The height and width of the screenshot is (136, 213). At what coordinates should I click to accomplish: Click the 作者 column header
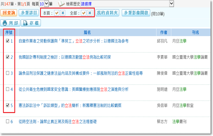pos(164,33)
